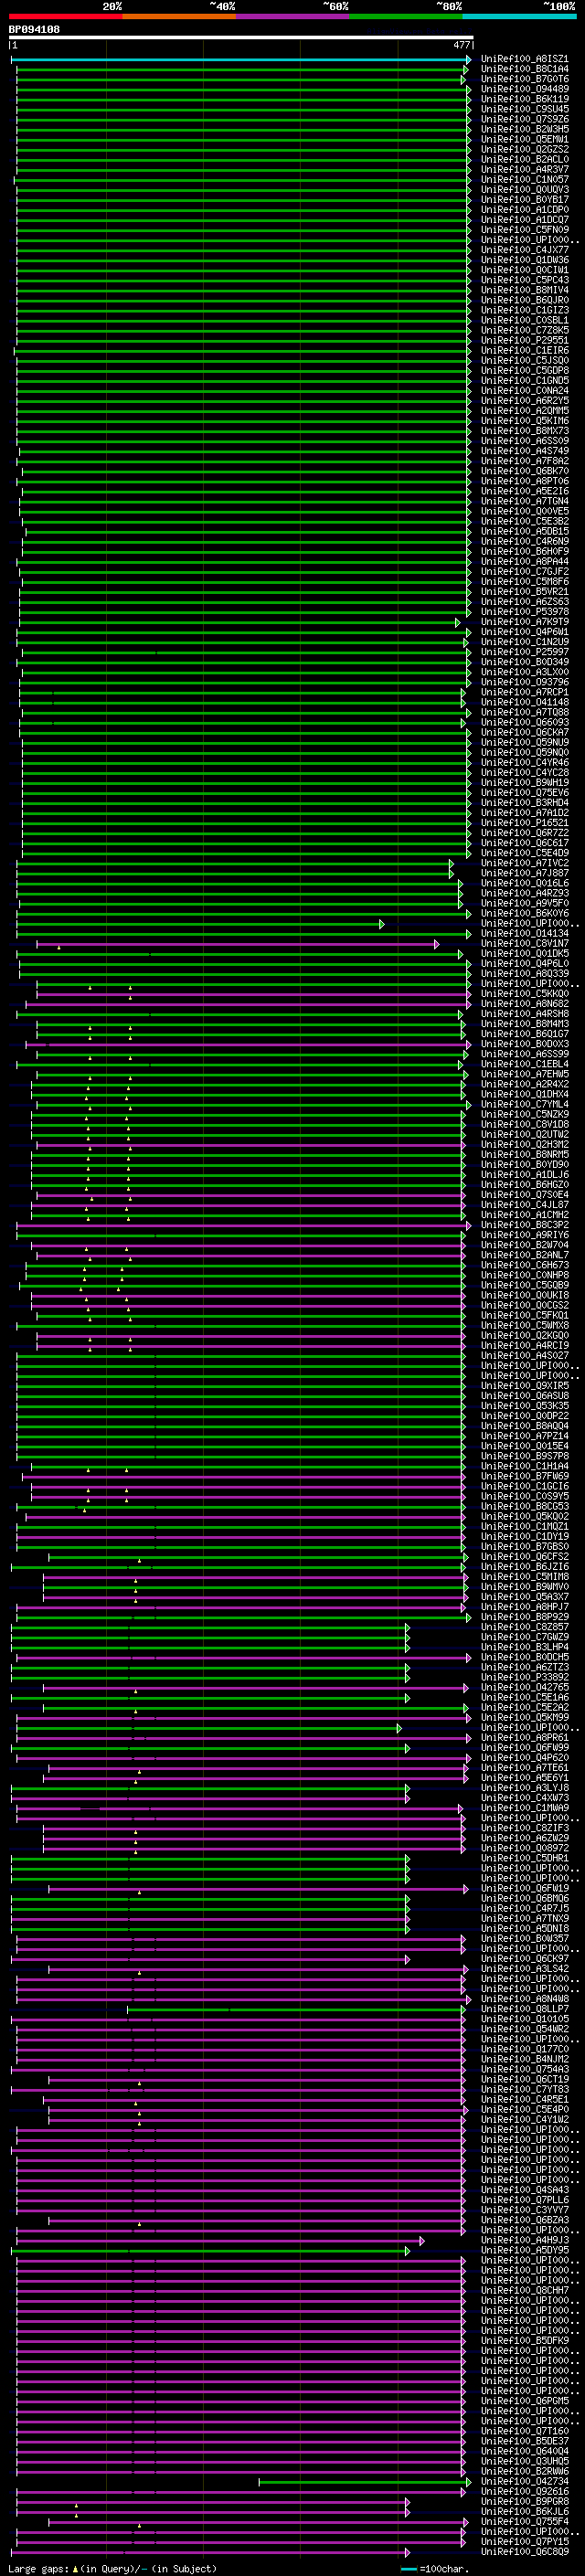
Task: Click the Large gaps legend text
Action: 112,2568
